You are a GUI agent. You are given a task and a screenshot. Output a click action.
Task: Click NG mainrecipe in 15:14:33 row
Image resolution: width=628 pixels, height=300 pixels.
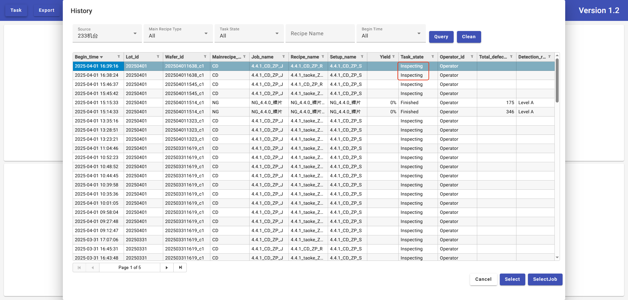pos(215,112)
